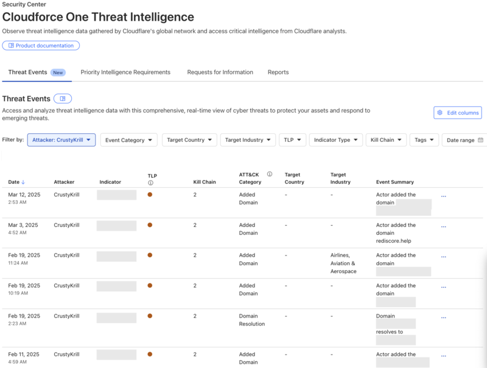
Task: Open row actions for Mar 12, 2025 event
Action: pos(443,196)
